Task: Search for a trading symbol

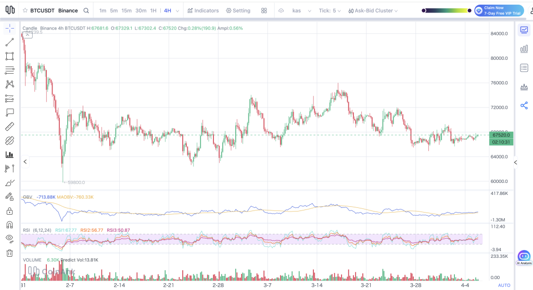Action: pos(86,10)
